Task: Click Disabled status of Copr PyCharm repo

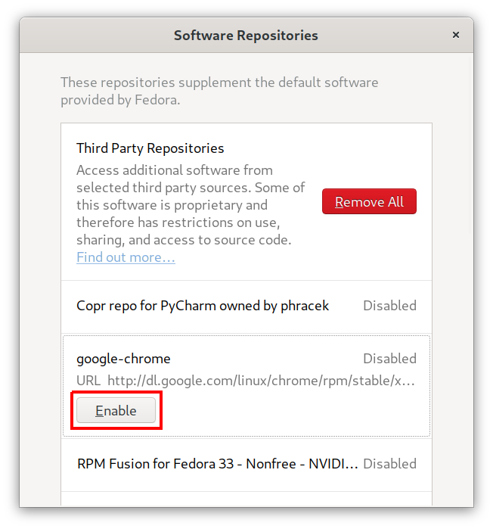Action: click(389, 306)
